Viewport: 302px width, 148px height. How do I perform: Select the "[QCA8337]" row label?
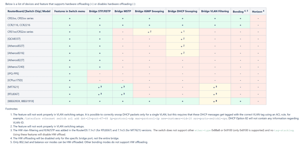tap(29, 39)
